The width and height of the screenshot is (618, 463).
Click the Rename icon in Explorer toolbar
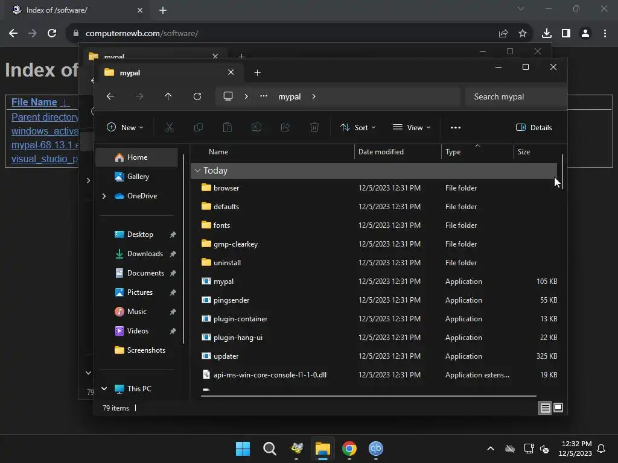click(x=256, y=128)
